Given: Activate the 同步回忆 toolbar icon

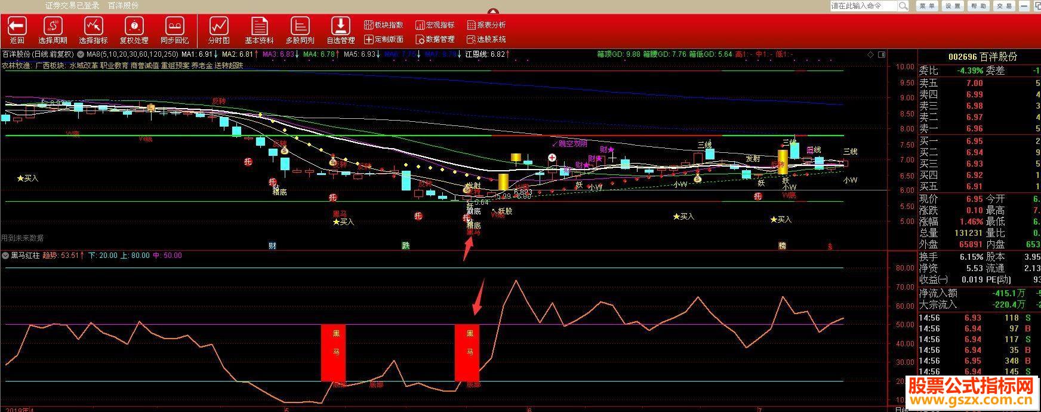Looking at the screenshot, I should click(174, 26).
